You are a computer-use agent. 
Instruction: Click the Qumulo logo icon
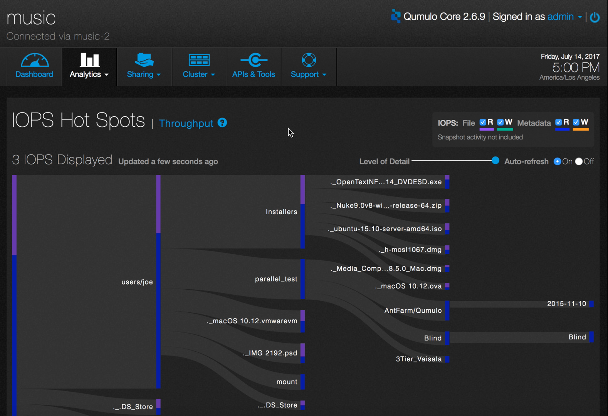point(396,16)
